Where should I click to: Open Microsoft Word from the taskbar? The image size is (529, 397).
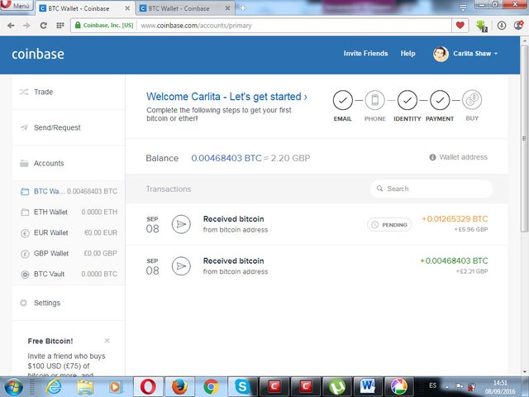click(368, 387)
